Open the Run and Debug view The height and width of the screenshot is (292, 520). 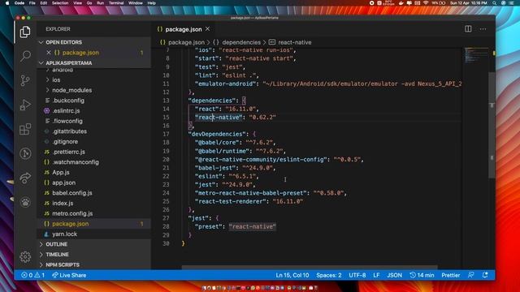click(x=25, y=105)
